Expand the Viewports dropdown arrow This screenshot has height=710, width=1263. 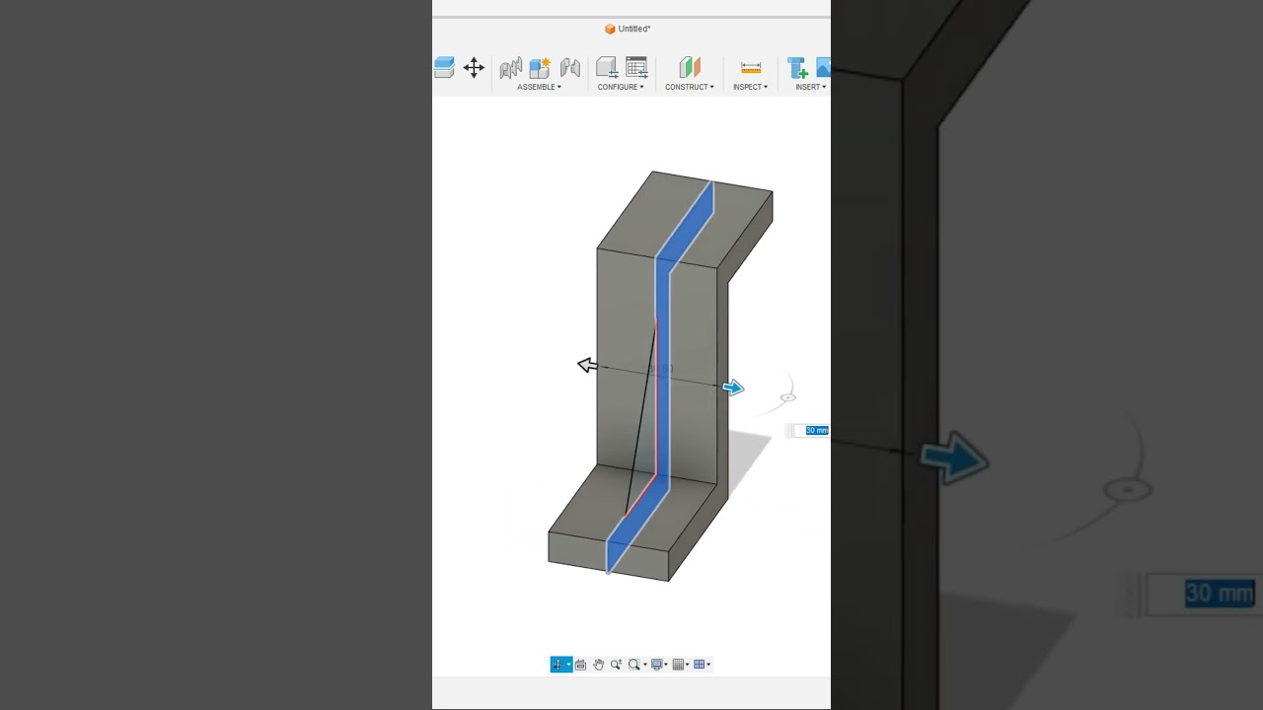pyautogui.click(x=708, y=665)
